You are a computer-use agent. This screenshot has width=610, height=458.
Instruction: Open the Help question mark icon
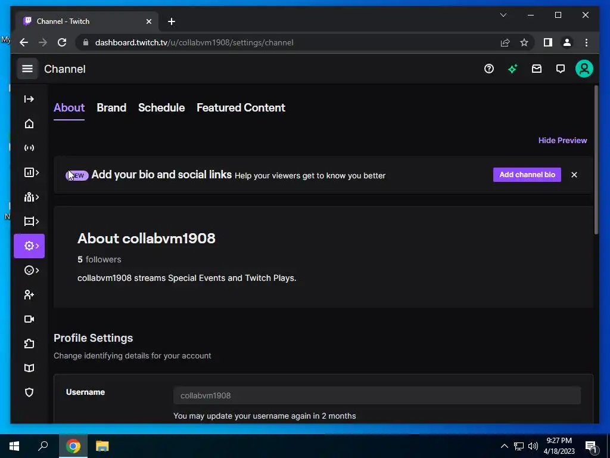point(489,69)
